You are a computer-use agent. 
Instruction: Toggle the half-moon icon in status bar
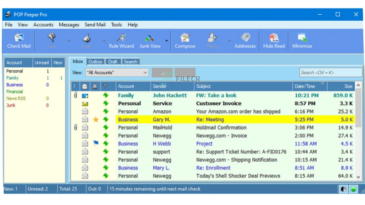(x=343, y=189)
